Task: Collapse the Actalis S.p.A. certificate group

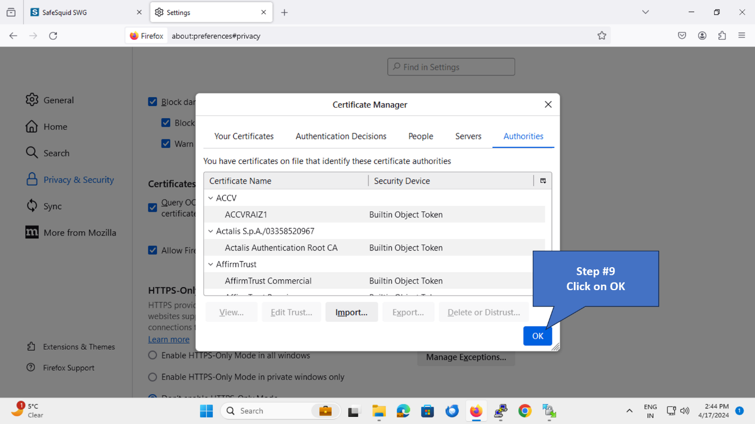Action: [211, 231]
